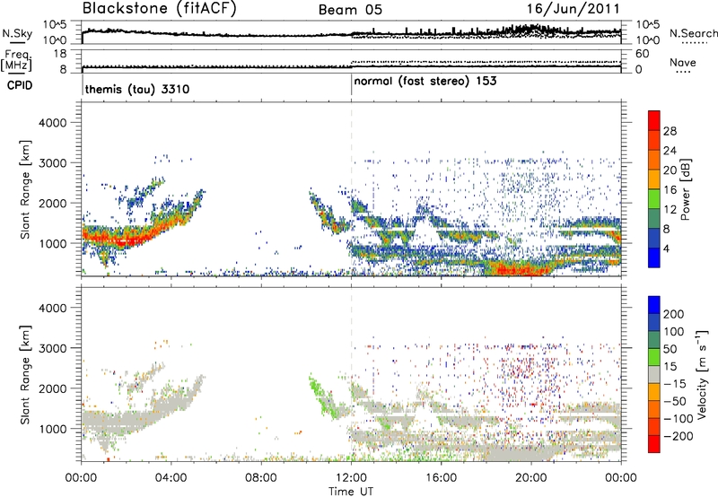Viewport: 718px width, 497px height.
Task: Click the "1000" tick in velocity panel
Action: [x=52, y=429]
